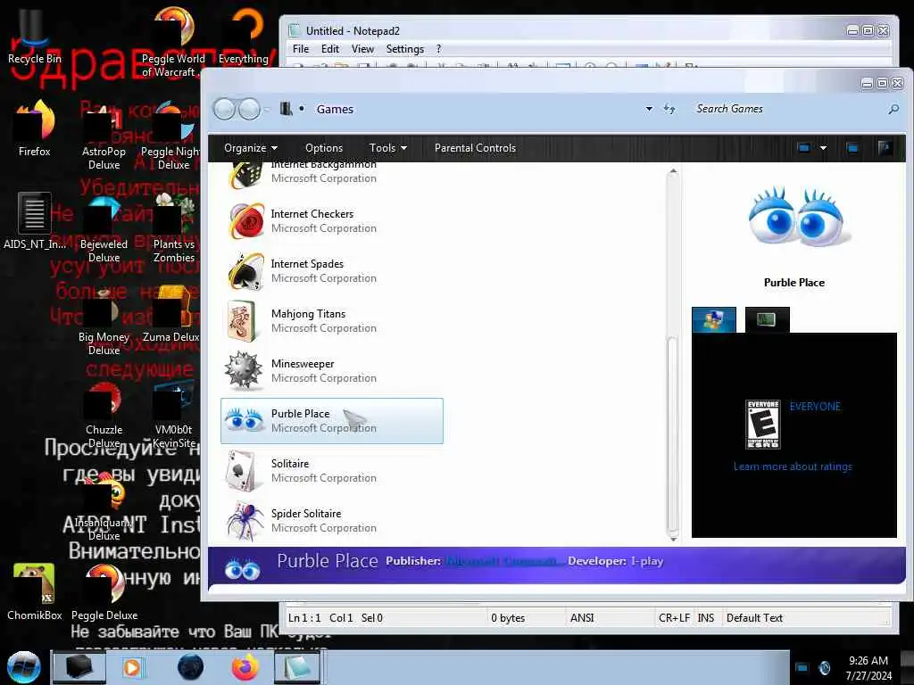Click Games explorer taskbar button
914x685 pixels.
click(79, 667)
